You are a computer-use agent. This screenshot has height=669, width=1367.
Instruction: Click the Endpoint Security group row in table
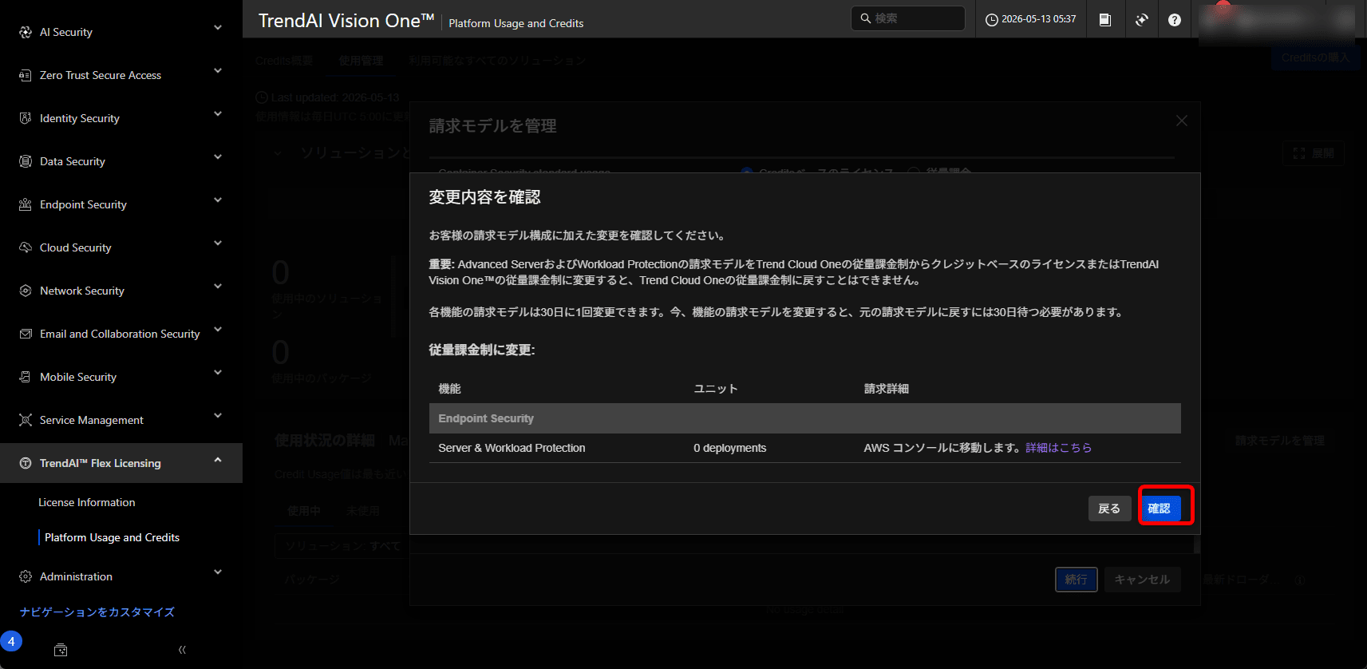804,418
